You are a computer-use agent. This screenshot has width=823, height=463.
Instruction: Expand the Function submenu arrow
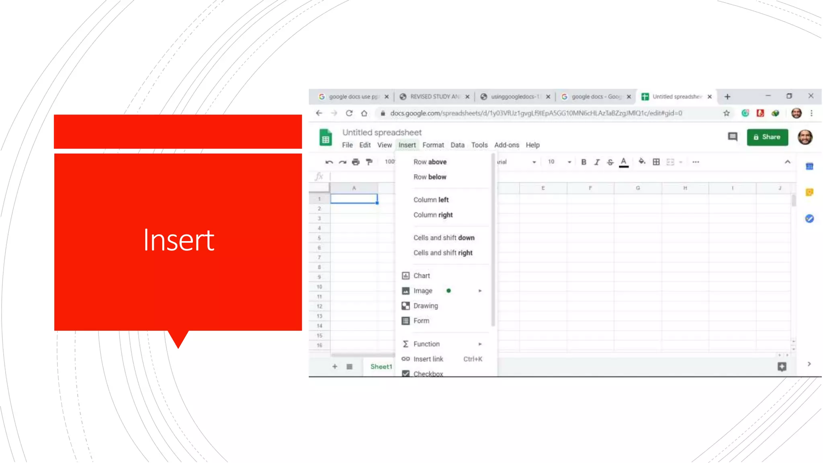480,344
